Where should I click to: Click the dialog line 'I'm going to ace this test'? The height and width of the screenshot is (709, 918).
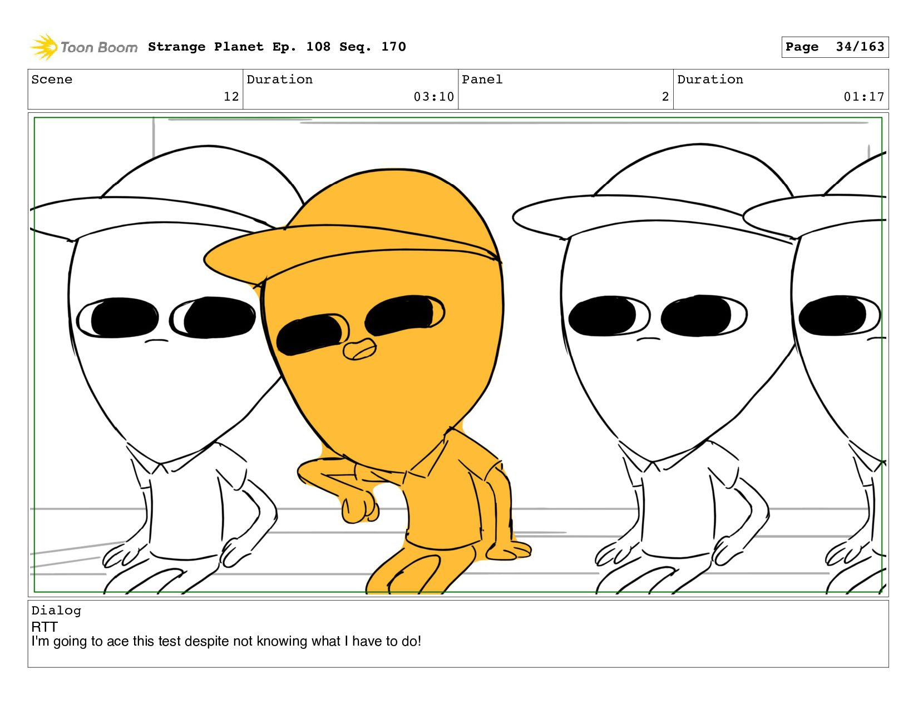[106, 641]
